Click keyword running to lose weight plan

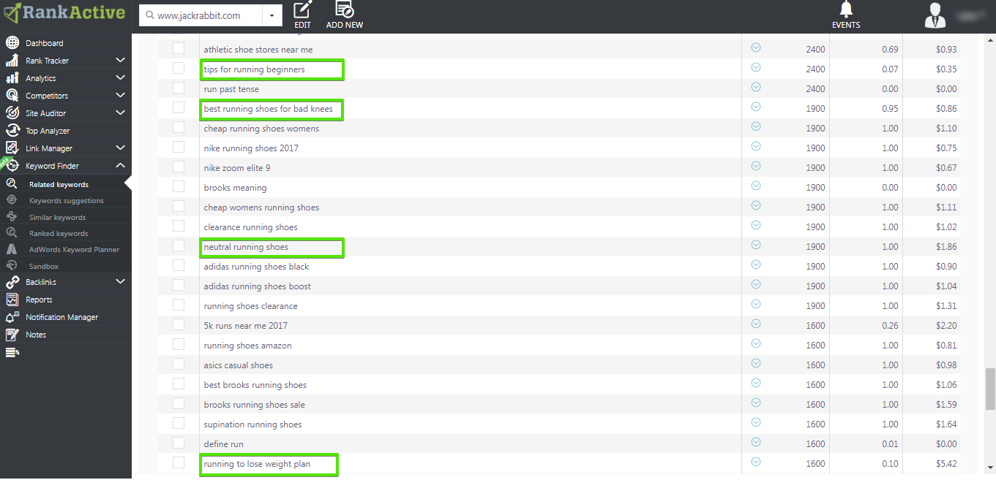coord(257,464)
